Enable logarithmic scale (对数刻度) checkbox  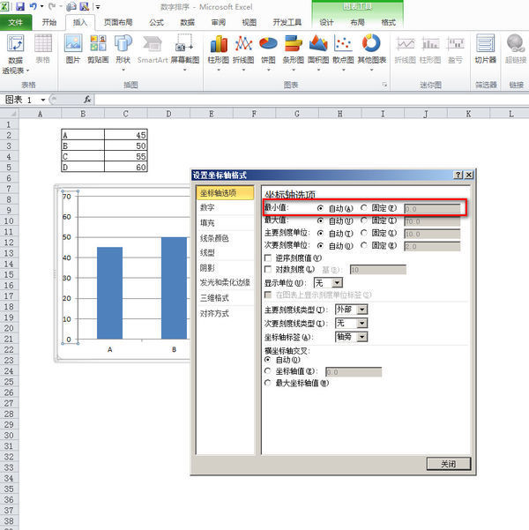tap(269, 269)
